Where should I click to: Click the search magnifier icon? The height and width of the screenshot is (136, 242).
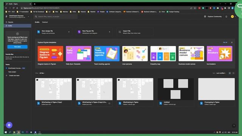pos(36,17)
